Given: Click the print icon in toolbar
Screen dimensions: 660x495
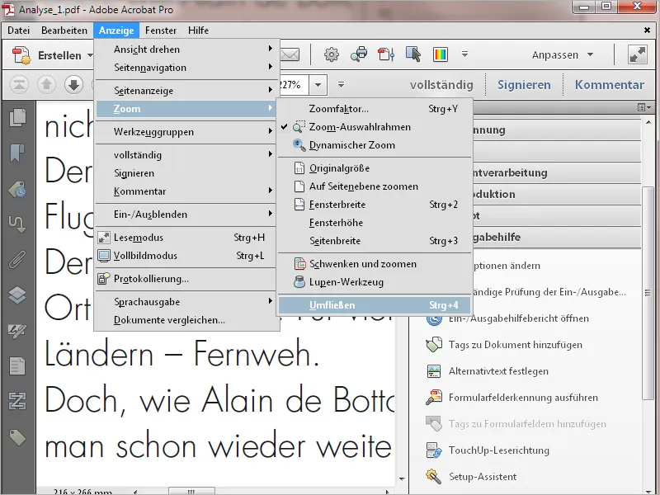Looking at the screenshot, I should pyautogui.click(x=359, y=54).
